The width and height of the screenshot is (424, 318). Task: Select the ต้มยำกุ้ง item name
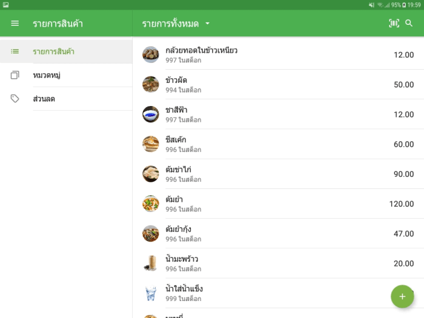[x=178, y=229]
